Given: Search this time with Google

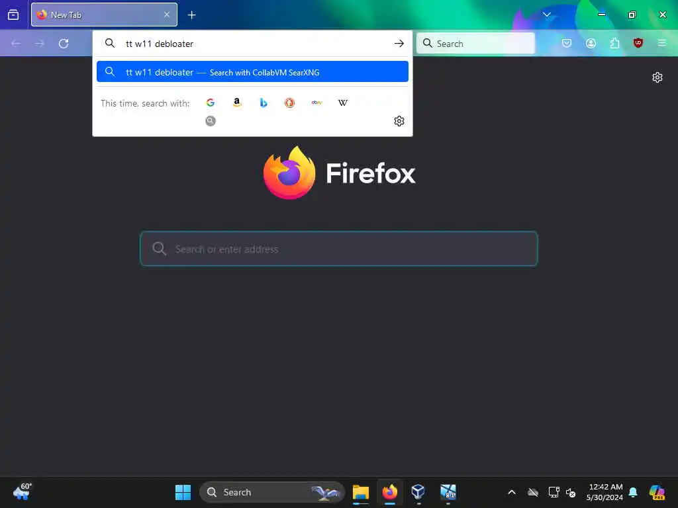Looking at the screenshot, I should coord(211,103).
